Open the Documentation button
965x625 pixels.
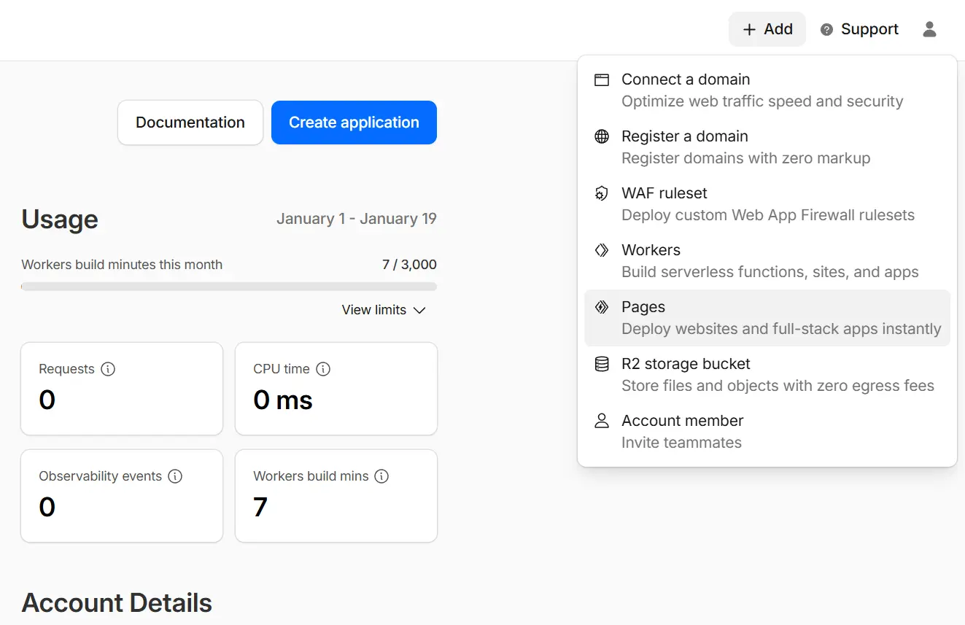(190, 123)
